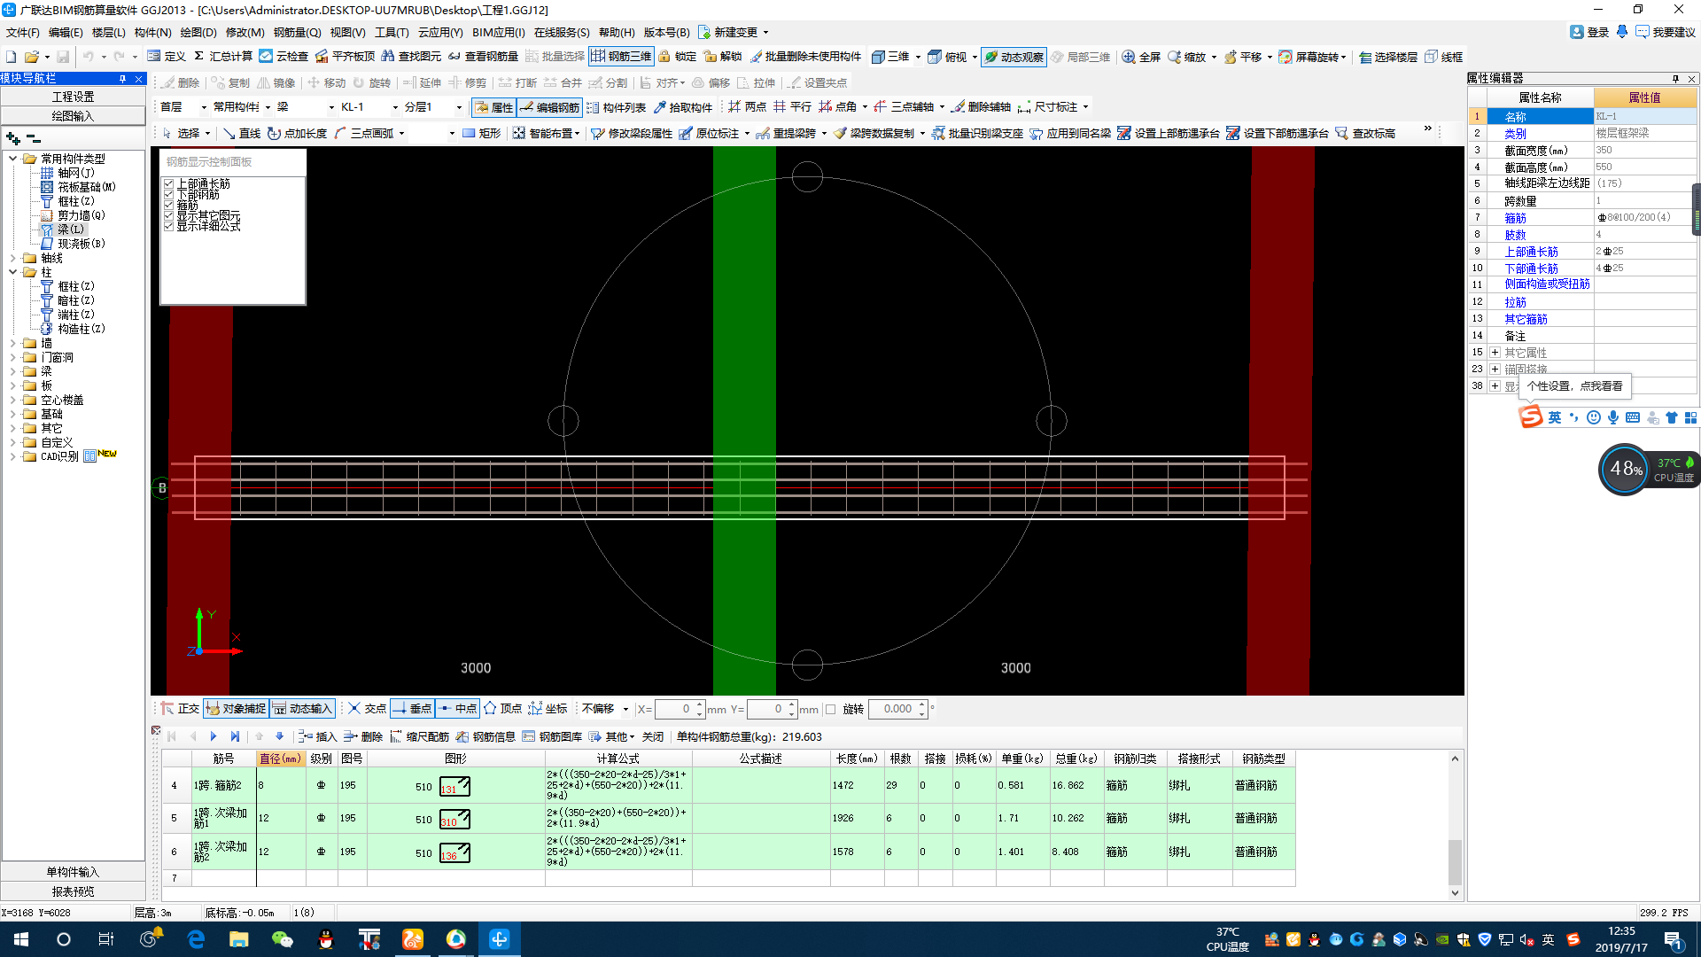Viewport: 1701px width, 957px height.
Task: Toggle 对象捕捉 object snap
Action: [x=236, y=709]
